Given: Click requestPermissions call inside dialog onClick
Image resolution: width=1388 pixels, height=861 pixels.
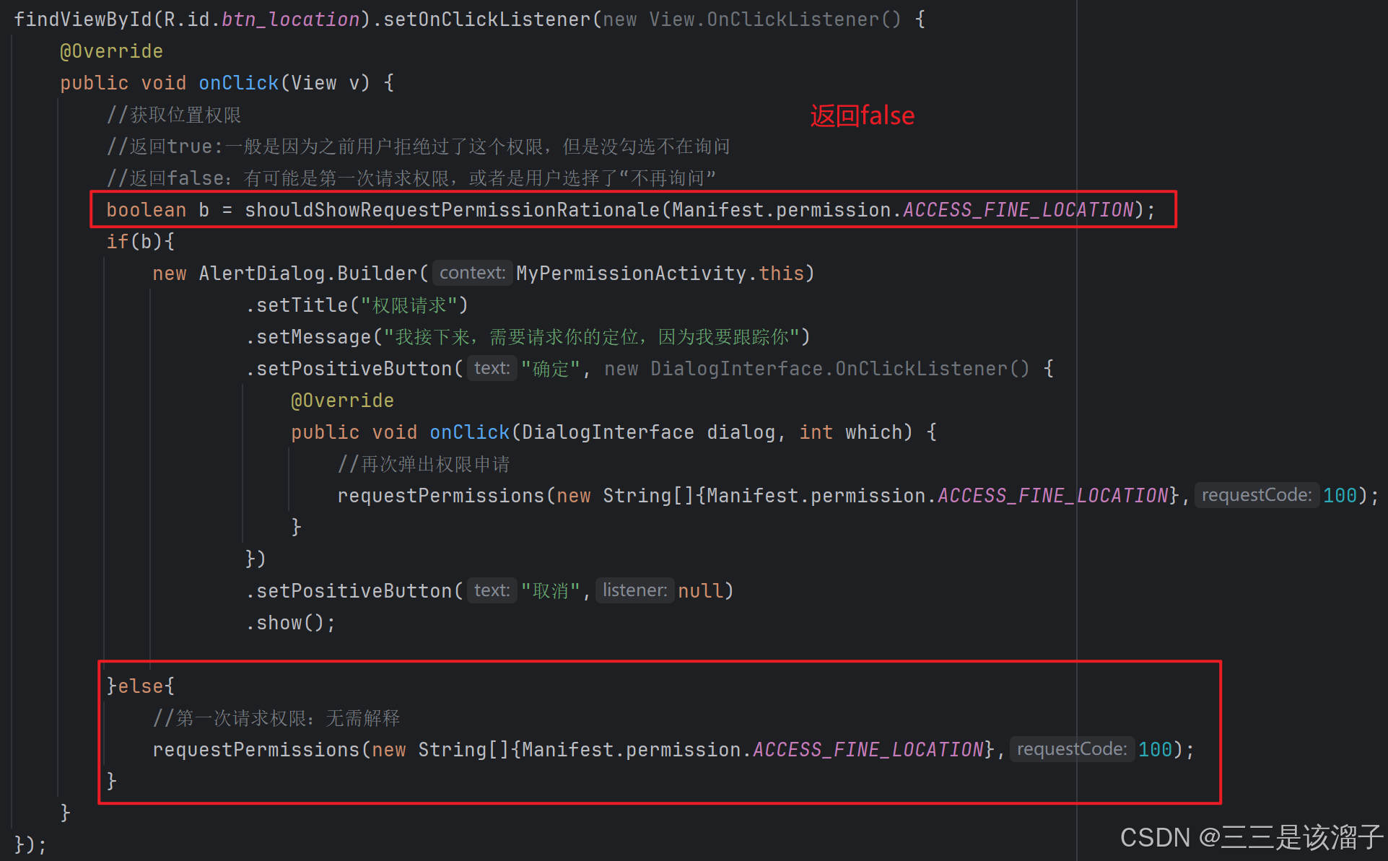Looking at the screenshot, I should click(440, 496).
